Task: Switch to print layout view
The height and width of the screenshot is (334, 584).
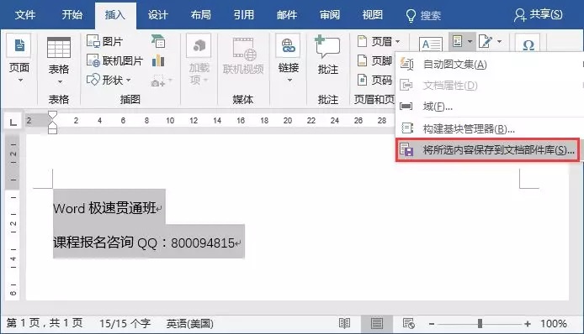Action: (376, 324)
